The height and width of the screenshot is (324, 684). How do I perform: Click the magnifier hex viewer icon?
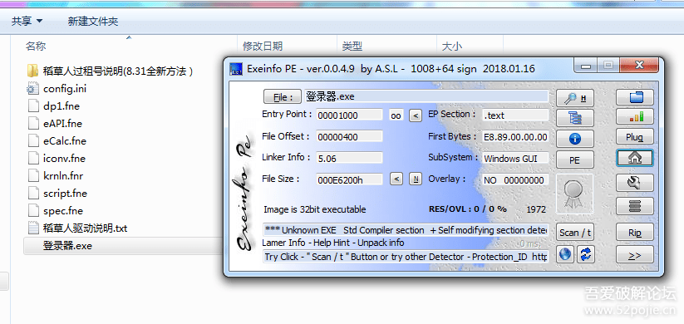pyautogui.click(x=575, y=98)
